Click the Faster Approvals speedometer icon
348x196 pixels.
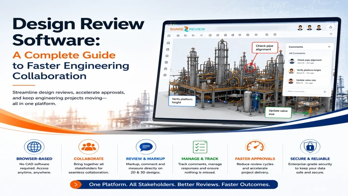[255, 146]
